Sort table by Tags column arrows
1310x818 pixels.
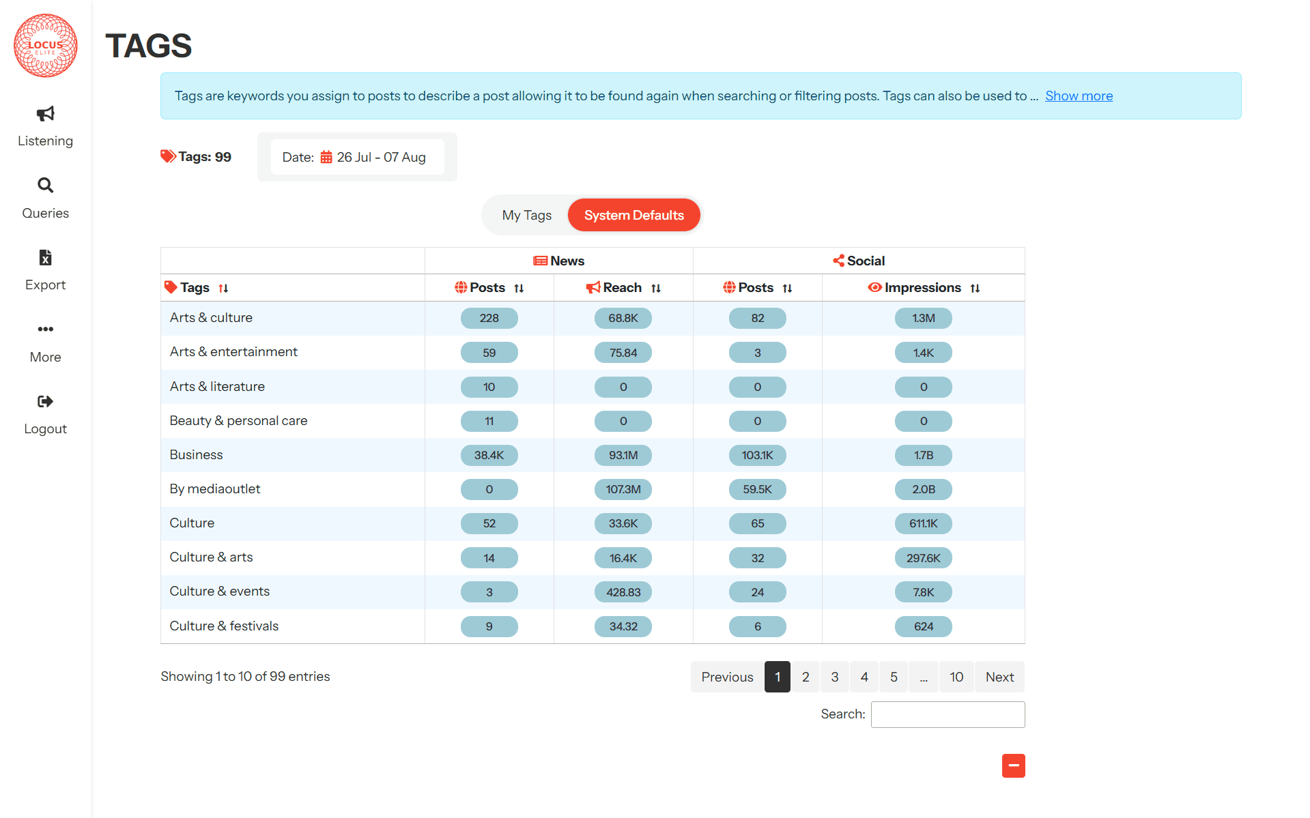(x=223, y=289)
